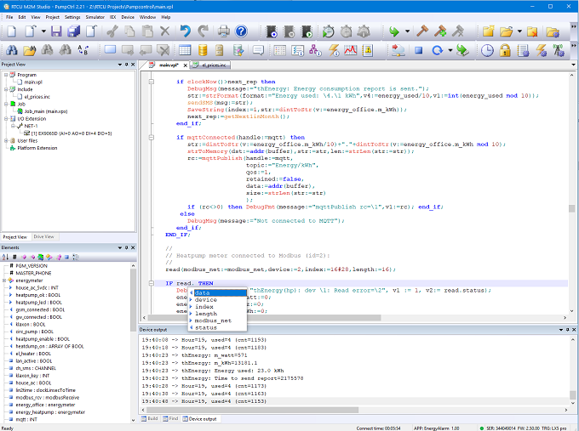Pin the Project View panel
The height and width of the screenshot is (431, 579).
click(126, 65)
